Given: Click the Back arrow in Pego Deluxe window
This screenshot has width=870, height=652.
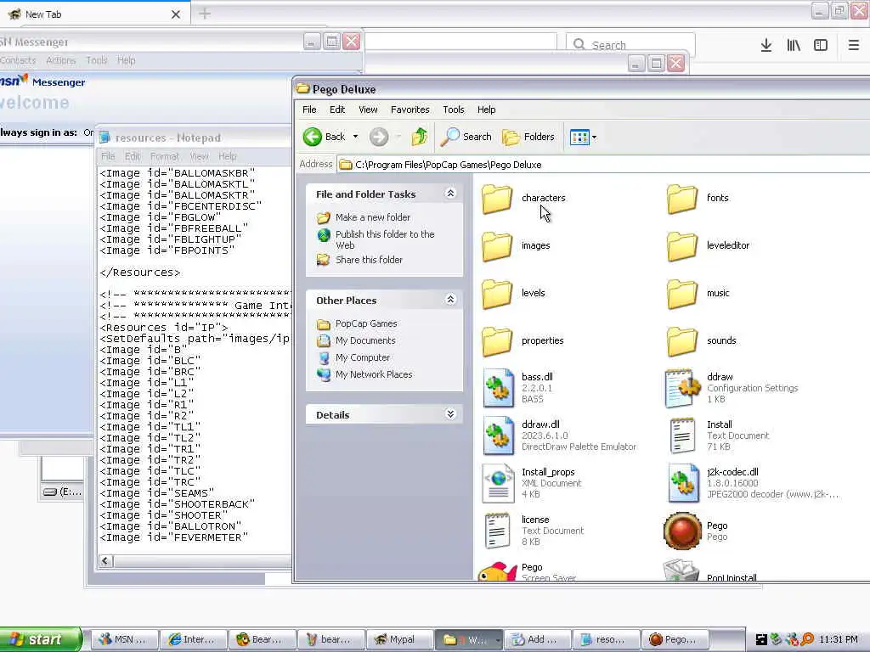Looking at the screenshot, I should (313, 137).
